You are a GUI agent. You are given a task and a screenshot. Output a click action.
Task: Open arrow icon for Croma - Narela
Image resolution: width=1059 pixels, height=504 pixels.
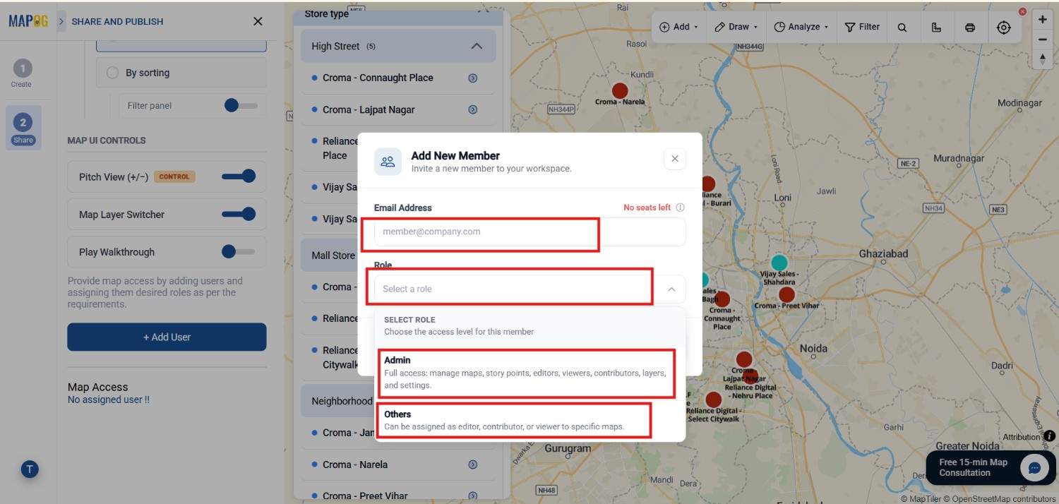tap(473, 464)
